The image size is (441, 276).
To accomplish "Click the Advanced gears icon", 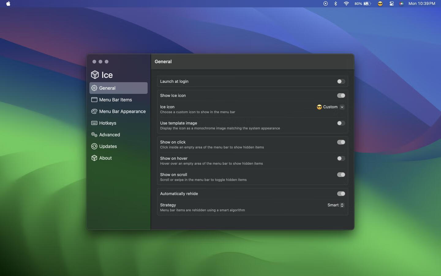I will (x=94, y=135).
